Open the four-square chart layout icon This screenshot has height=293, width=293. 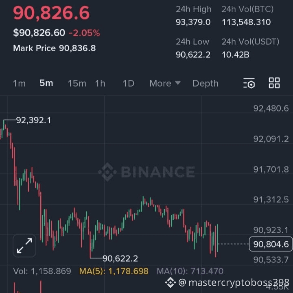[x=274, y=83]
